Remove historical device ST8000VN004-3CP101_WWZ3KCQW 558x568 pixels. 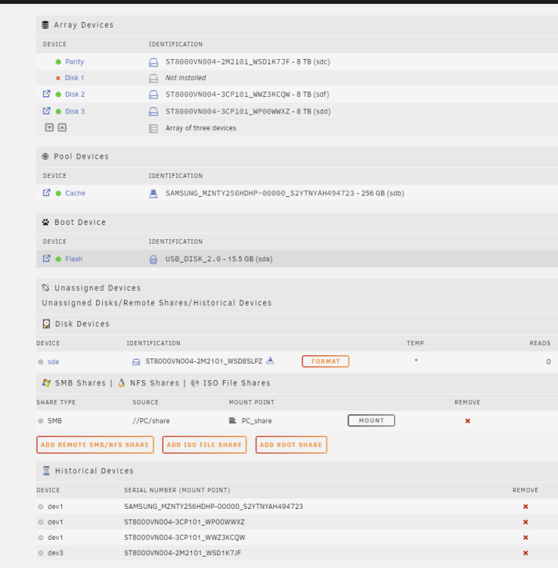(525, 538)
